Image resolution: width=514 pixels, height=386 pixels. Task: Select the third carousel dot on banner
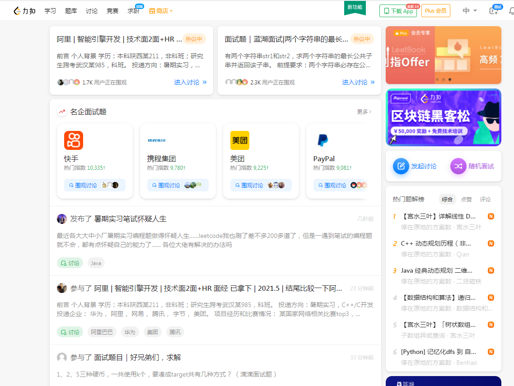(450, 79)
